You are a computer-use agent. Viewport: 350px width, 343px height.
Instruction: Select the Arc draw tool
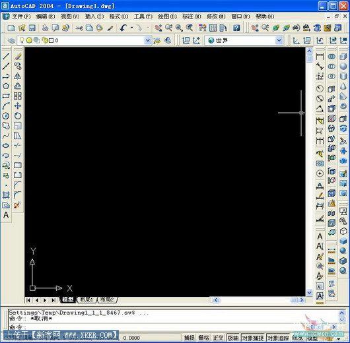[x=6, y=106]
